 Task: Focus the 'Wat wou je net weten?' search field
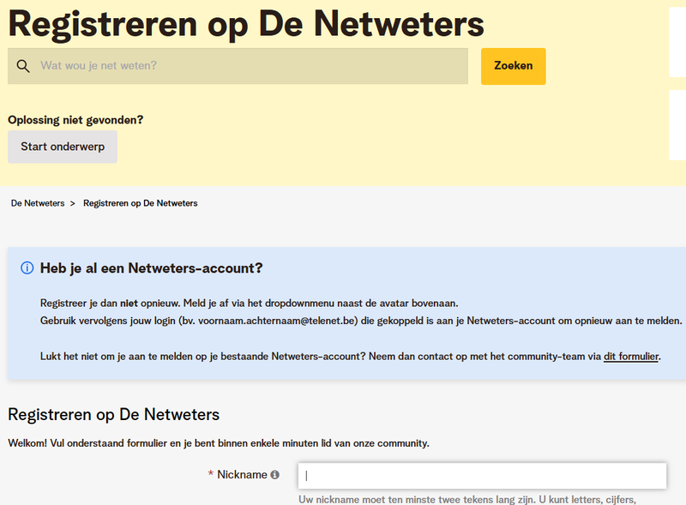point(249,66)
